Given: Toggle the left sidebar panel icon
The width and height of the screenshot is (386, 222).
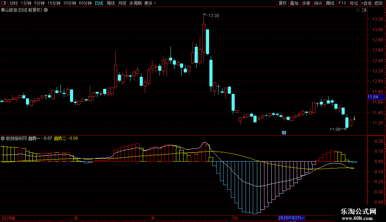Looking at the screenshot, I should pyautogui.click(x=4, y=3).
